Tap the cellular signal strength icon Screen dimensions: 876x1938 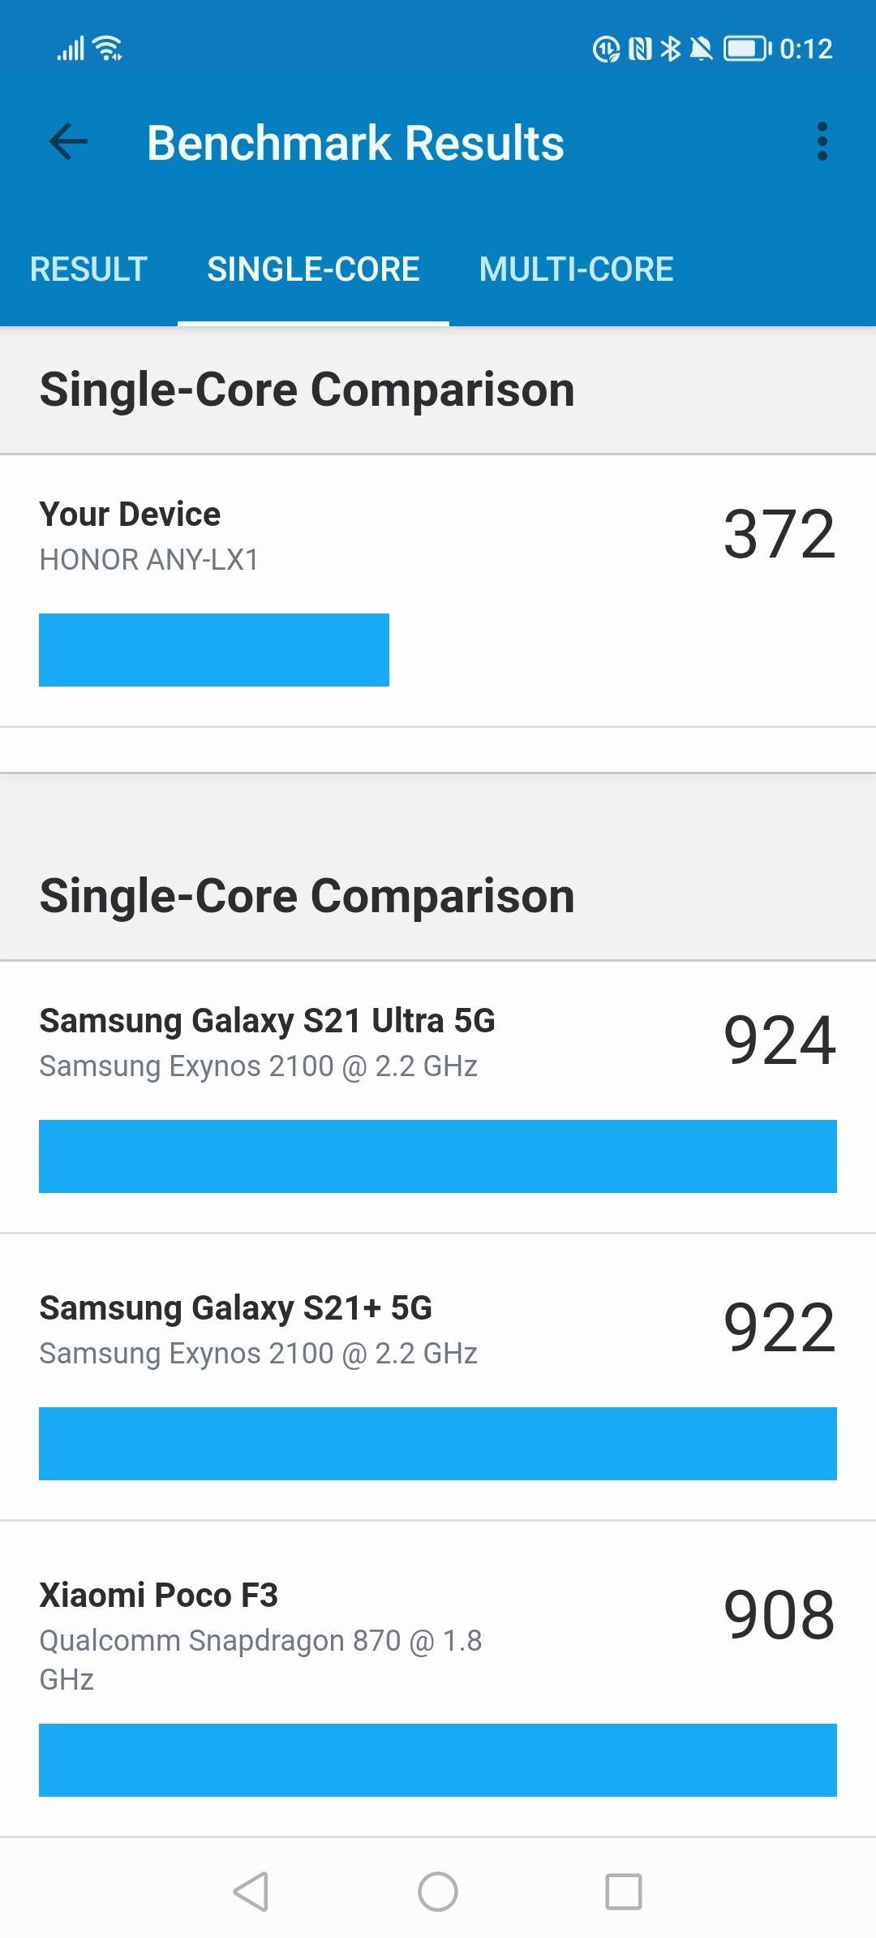click(x=71, y=50)
